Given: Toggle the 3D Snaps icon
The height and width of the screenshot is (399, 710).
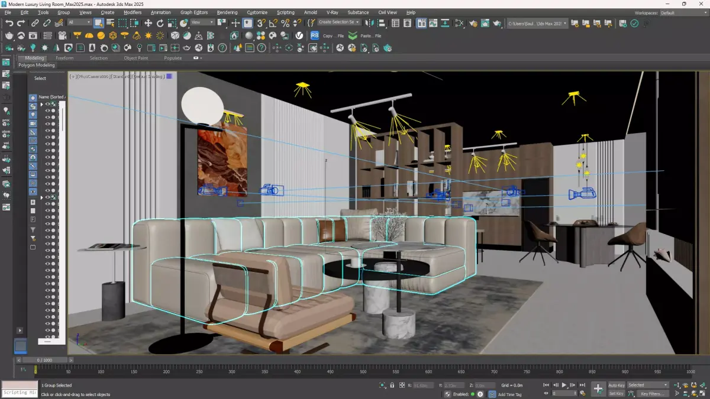Looking at the screenshot, I should 261,23.
